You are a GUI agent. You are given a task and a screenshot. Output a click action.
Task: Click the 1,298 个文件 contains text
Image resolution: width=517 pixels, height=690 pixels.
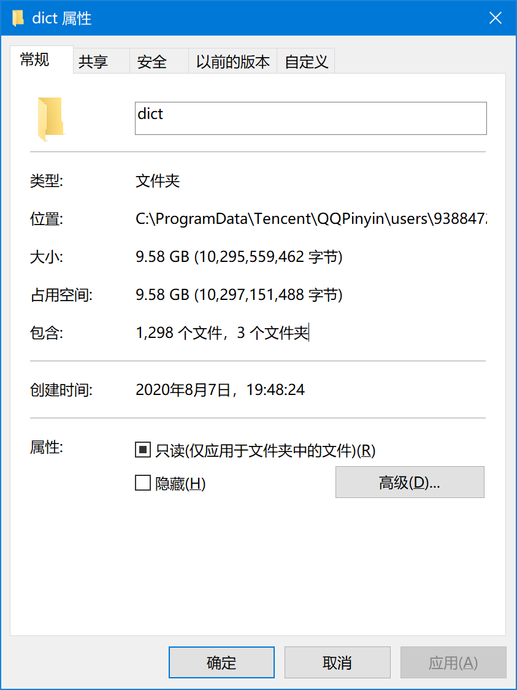coord(178,333)
